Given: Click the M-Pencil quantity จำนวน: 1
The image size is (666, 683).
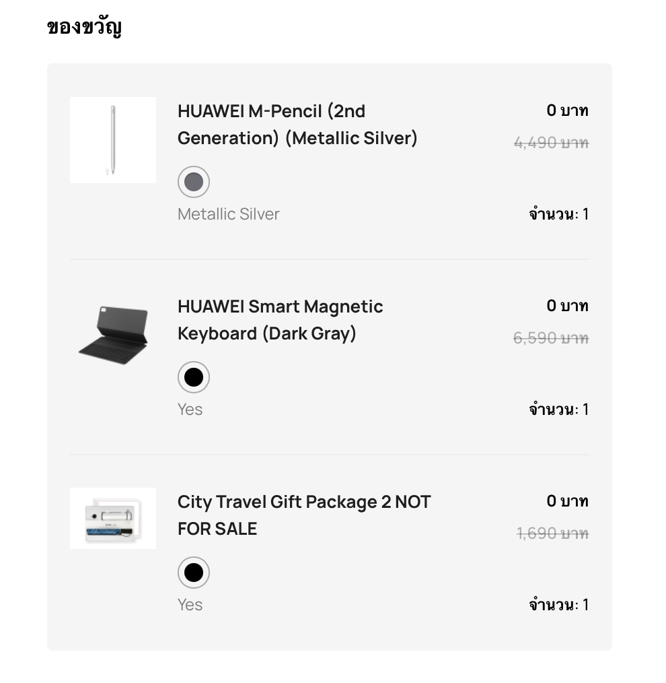Looking at the screenshot, I should (558, 214).
